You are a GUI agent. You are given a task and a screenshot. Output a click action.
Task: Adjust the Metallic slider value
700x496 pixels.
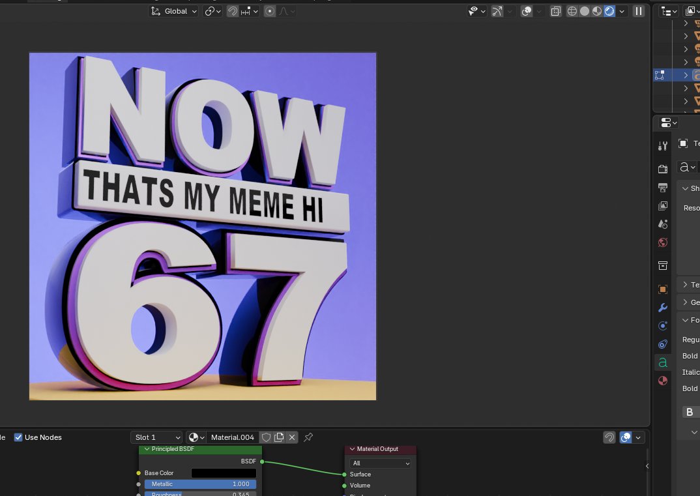[x=201, y=484]
